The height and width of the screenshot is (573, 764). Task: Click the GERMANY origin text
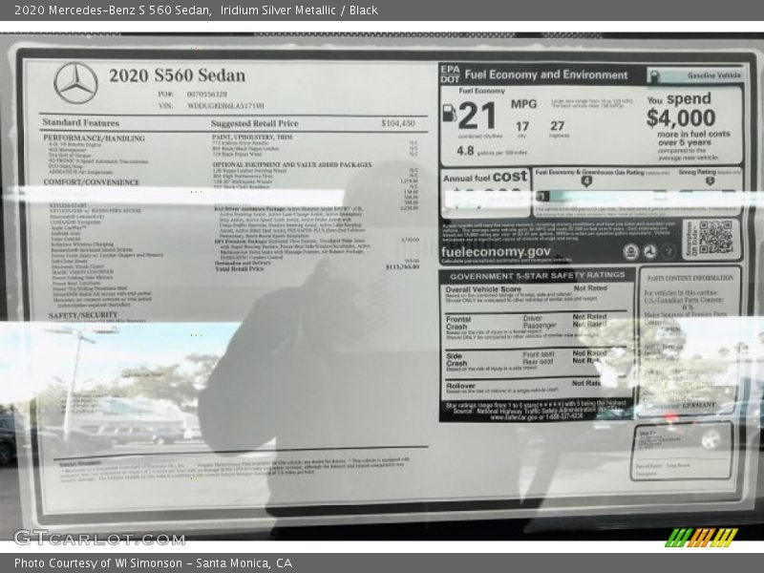click(x=699, y=405)
